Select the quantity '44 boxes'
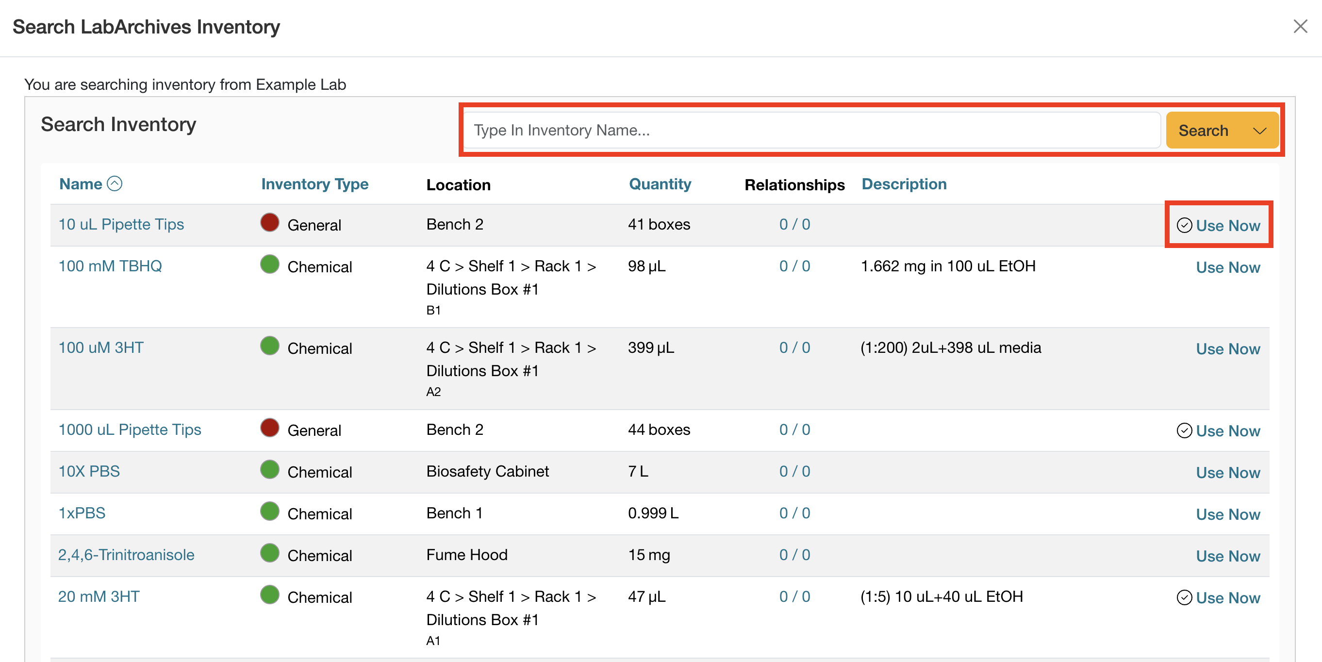This screenshot has height=662, width=1322. click(x=659, y=430)
